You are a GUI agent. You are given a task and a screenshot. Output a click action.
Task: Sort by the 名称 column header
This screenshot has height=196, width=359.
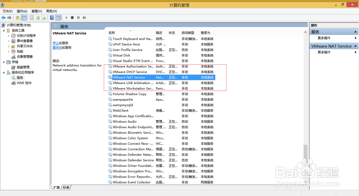point(131,33)
